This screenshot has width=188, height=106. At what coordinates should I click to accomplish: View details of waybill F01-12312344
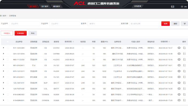coord(179,48)
